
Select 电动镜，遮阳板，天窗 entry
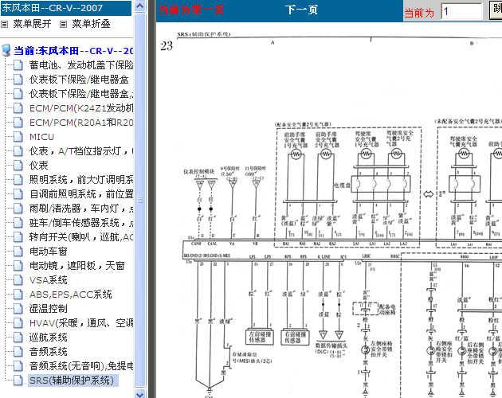tap(76, 266)
